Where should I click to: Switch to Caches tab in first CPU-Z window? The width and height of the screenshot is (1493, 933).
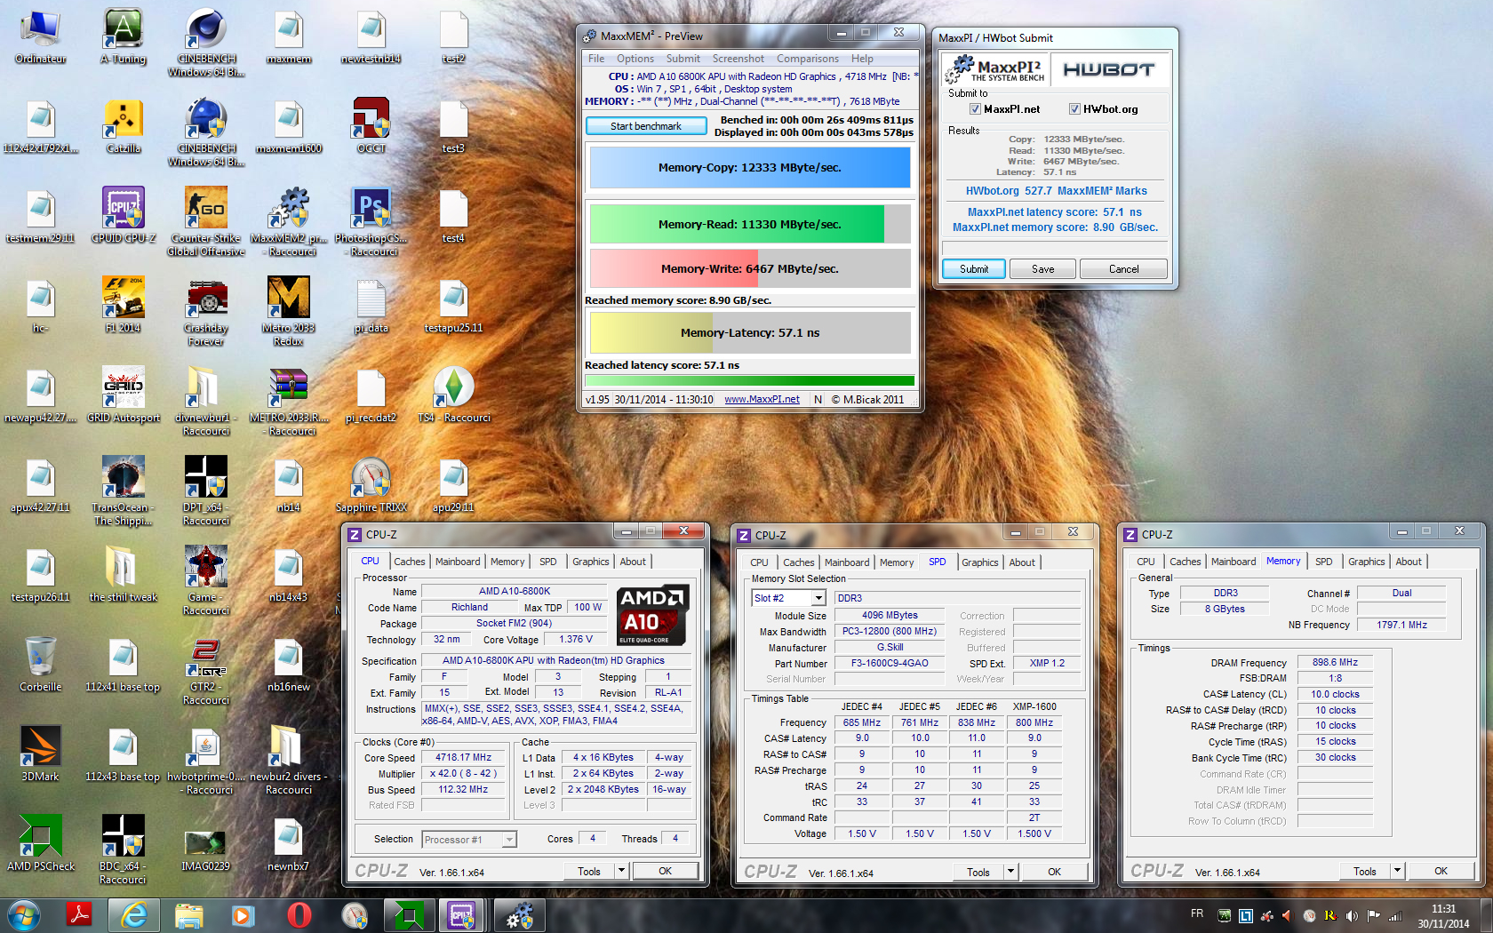click(x=410, y=562)
